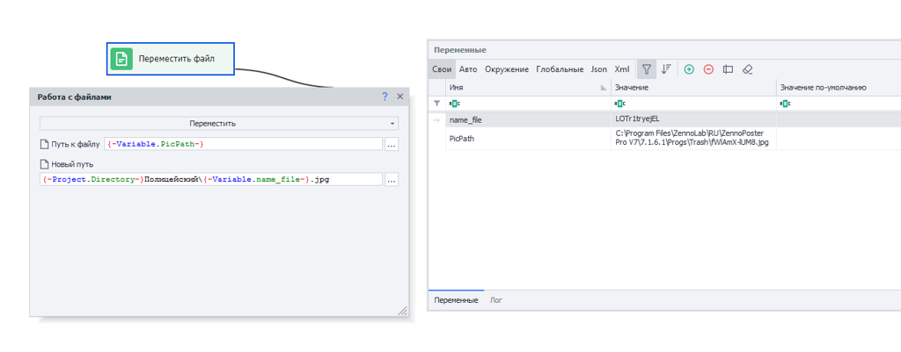Image resolution: width=901 pixels, height=352 pixels.
Task: Switch to the Лог tab
Action: (x=496, y=300)
